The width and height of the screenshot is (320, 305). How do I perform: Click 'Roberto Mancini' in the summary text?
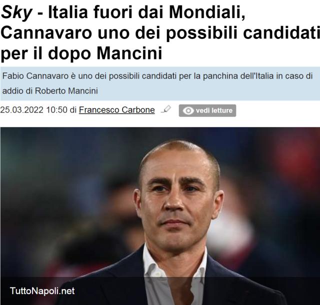66,91
